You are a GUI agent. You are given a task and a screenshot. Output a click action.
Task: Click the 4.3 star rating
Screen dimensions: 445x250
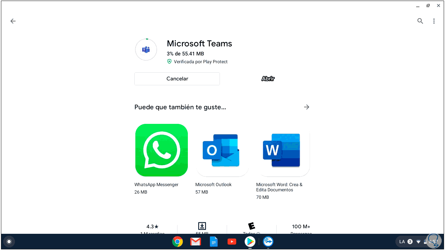(152, 227)
